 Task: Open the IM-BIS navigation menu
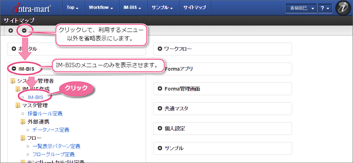(x=133, y=7)
